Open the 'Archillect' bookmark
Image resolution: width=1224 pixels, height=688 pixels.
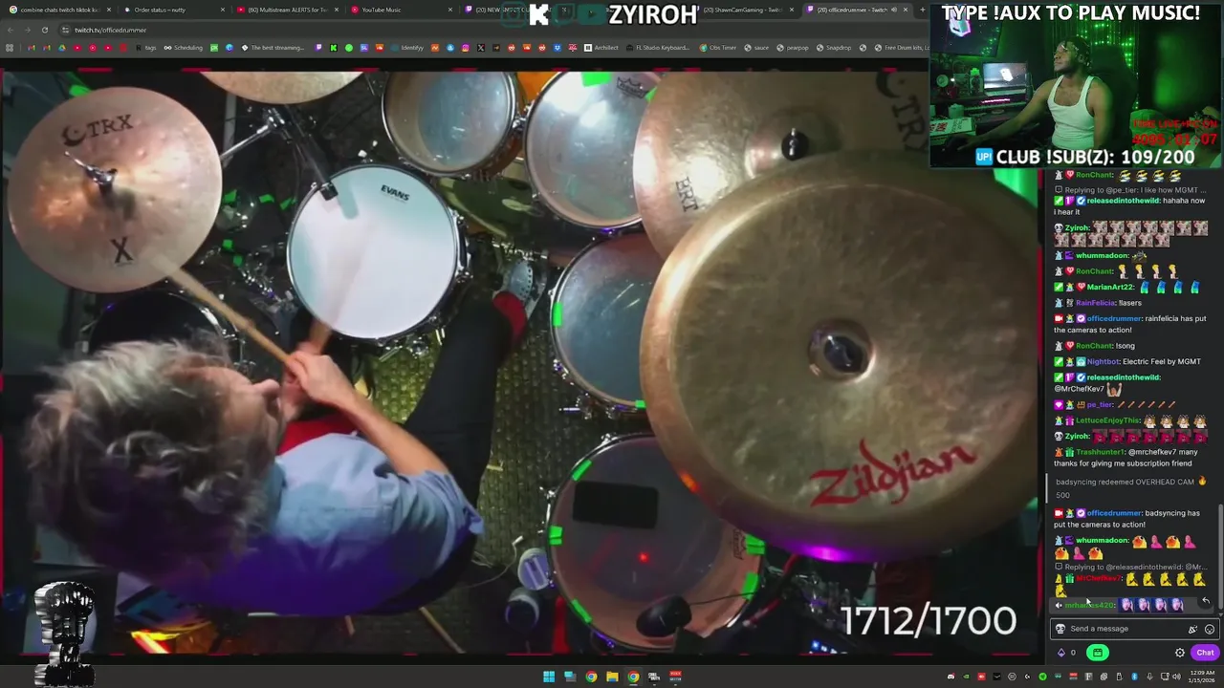coord(601,48)
